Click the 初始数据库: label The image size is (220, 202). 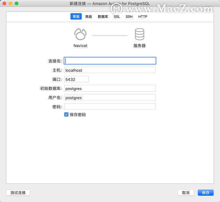51,88
